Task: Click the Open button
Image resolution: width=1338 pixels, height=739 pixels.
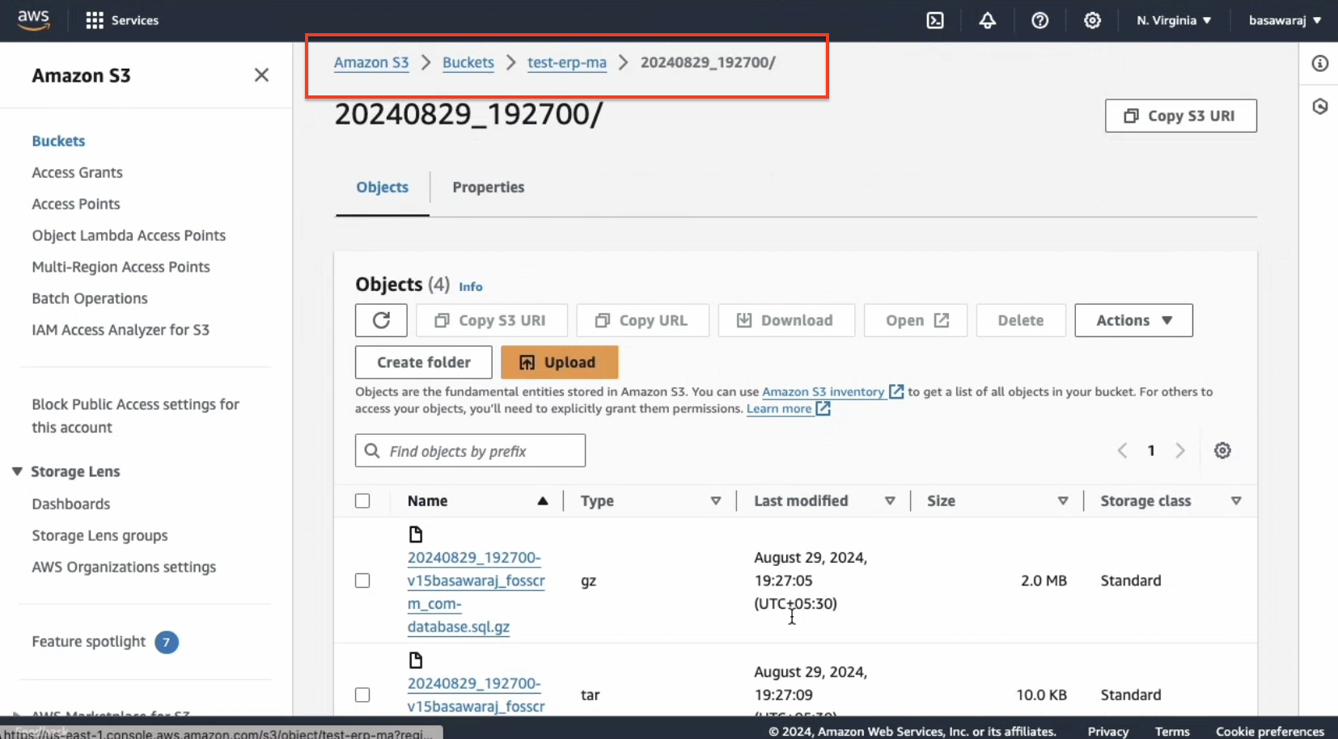Action: [915, 320]
